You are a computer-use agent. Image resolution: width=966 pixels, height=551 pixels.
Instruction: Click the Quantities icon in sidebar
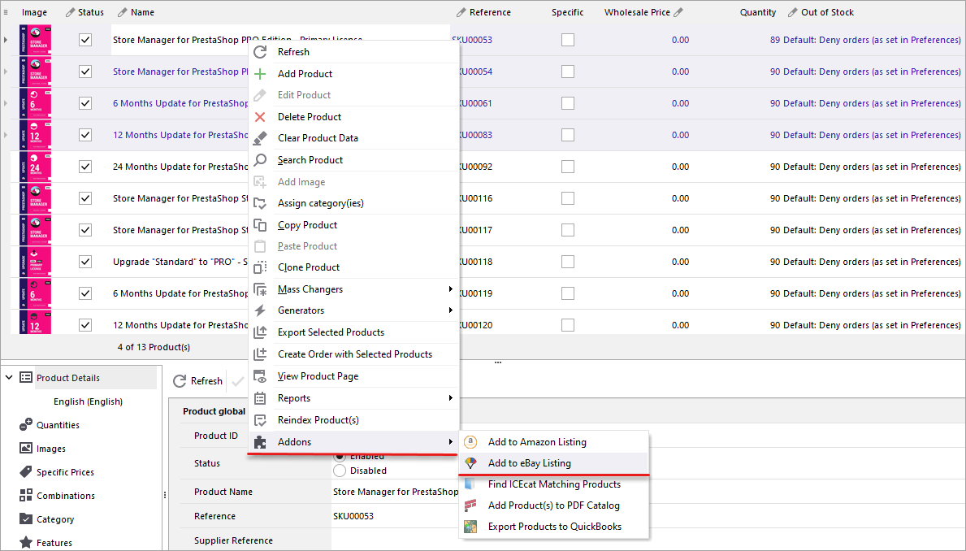coord(26,425)
